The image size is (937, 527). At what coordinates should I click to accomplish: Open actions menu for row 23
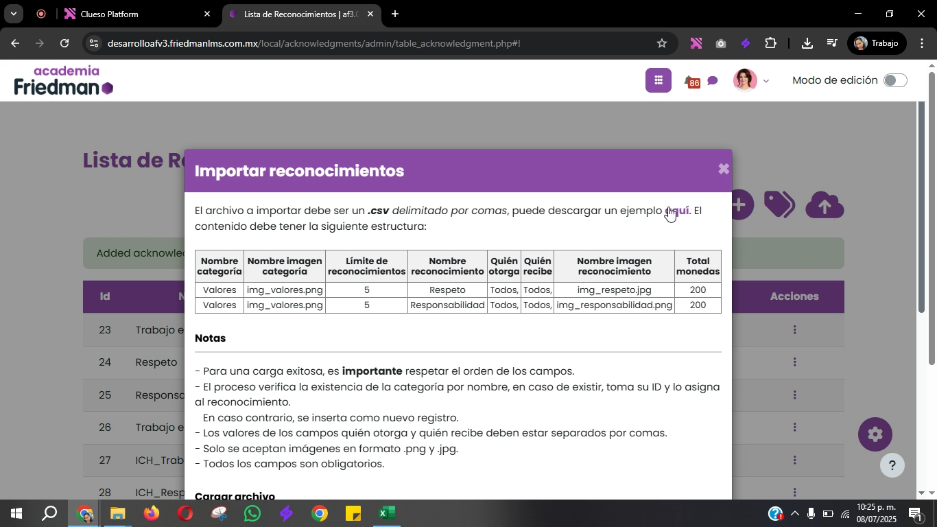[x=794, y=329]
